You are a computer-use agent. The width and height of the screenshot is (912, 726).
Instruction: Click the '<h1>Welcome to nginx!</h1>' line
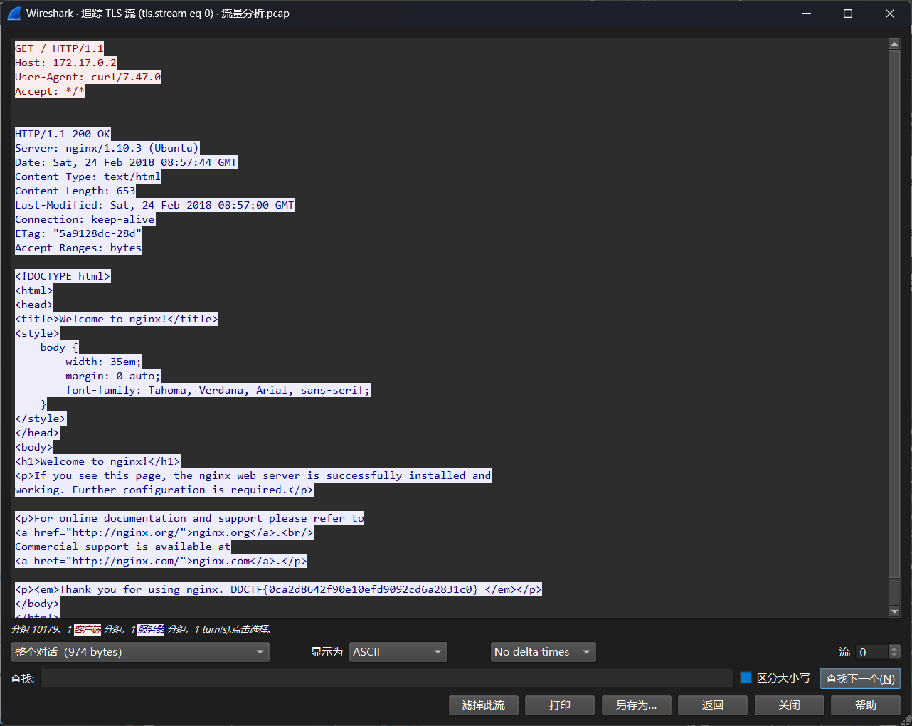tap(97, 461)
